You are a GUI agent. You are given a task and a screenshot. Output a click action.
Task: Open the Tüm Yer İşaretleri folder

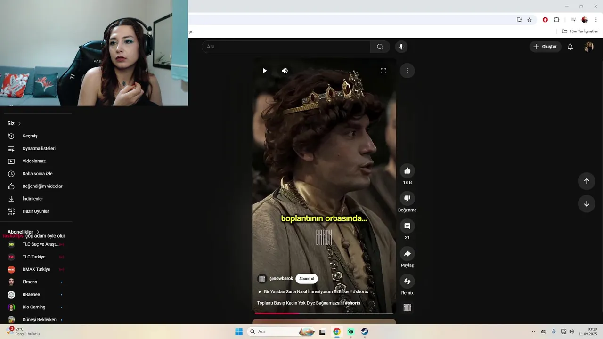click(580, 32)
